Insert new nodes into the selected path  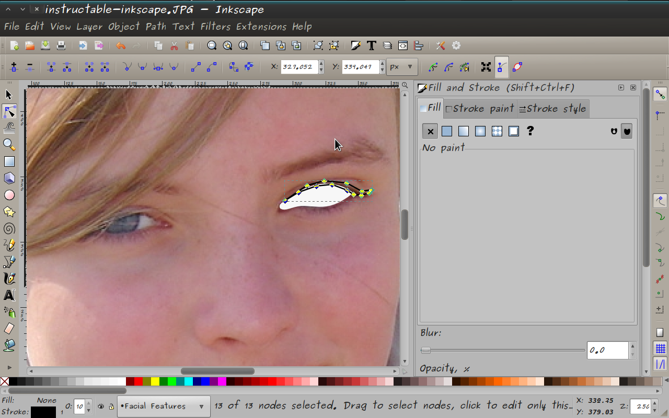coord(13,67)
